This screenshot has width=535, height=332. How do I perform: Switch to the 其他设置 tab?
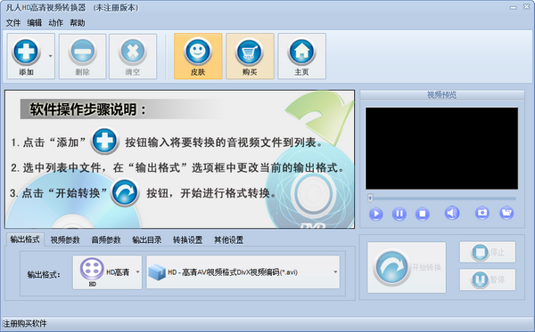228,239
